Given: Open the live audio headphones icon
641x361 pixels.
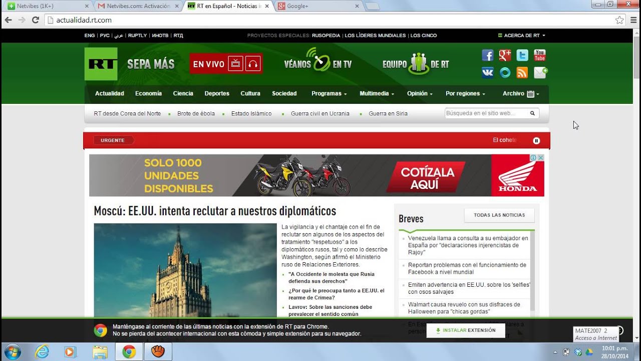Looking at the screenshot, I should (x=253, y=64).
